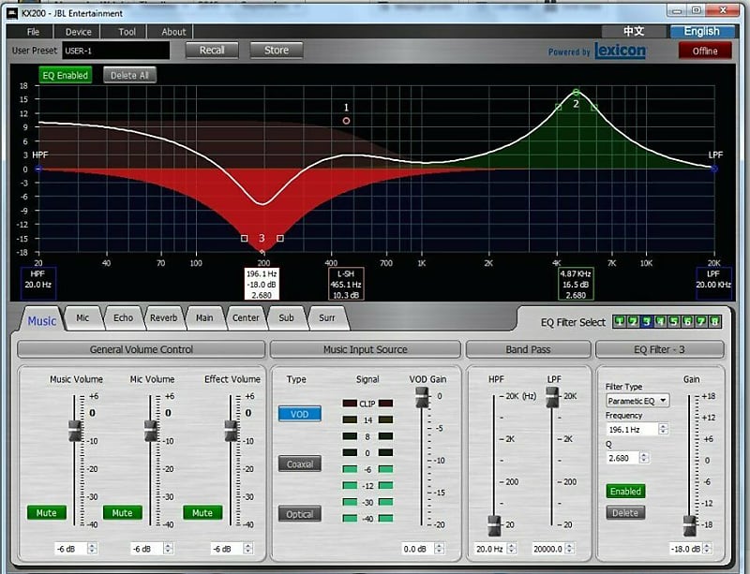Mute the Effect Volume channel

click(x=202, y=512)
